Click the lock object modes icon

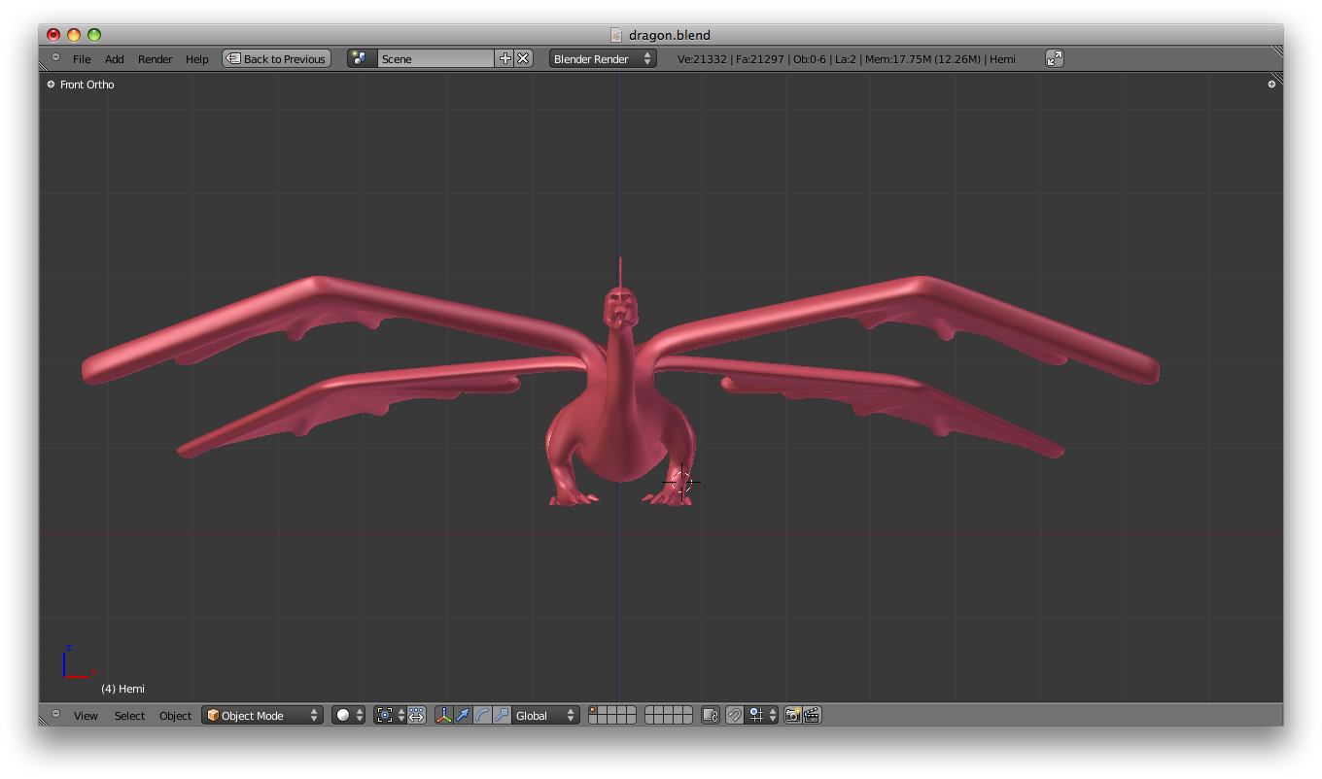(x=709, y=715)
